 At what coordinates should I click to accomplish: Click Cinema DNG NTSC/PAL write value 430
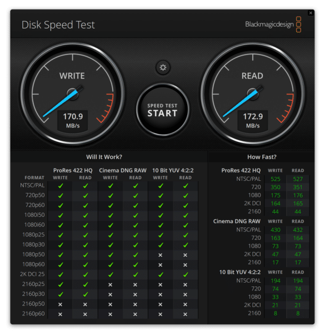(x=276, y=230)
